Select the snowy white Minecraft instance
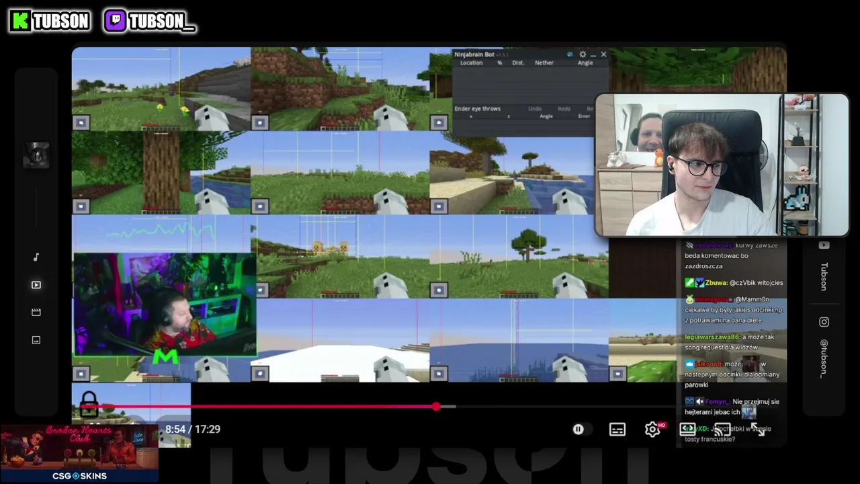 [340, 340]
